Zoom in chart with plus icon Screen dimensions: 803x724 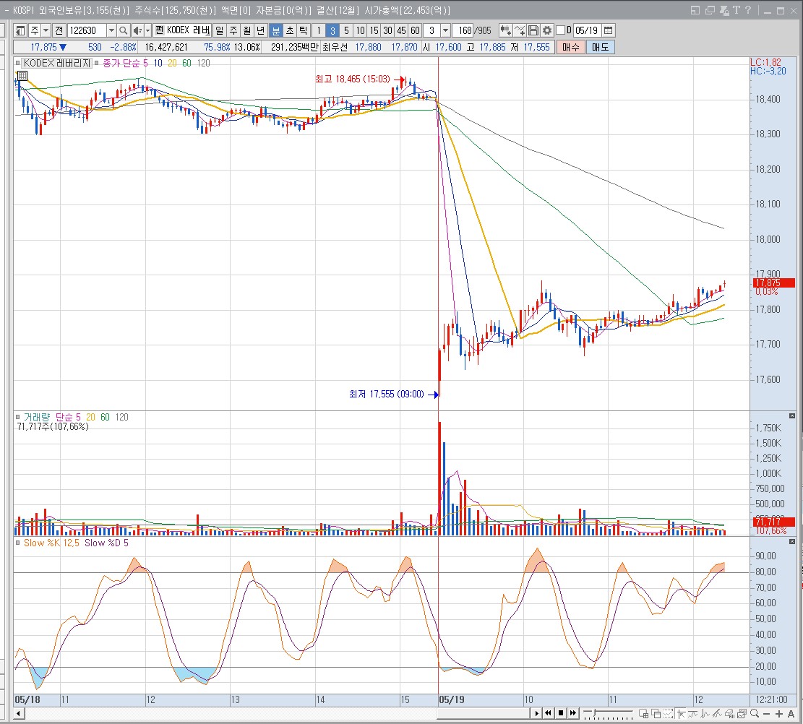click(779, 713)
